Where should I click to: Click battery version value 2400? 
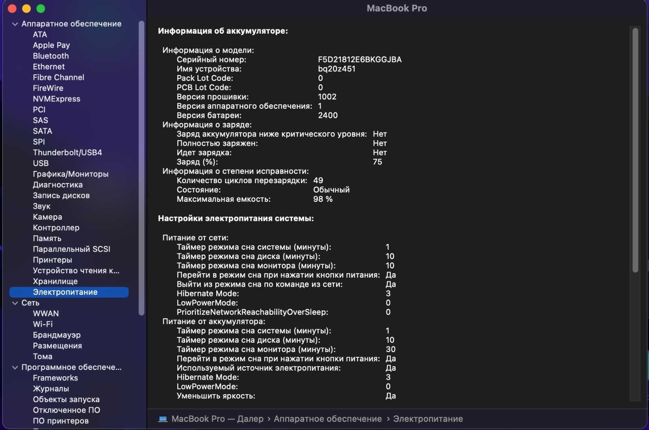click(328, 116)
